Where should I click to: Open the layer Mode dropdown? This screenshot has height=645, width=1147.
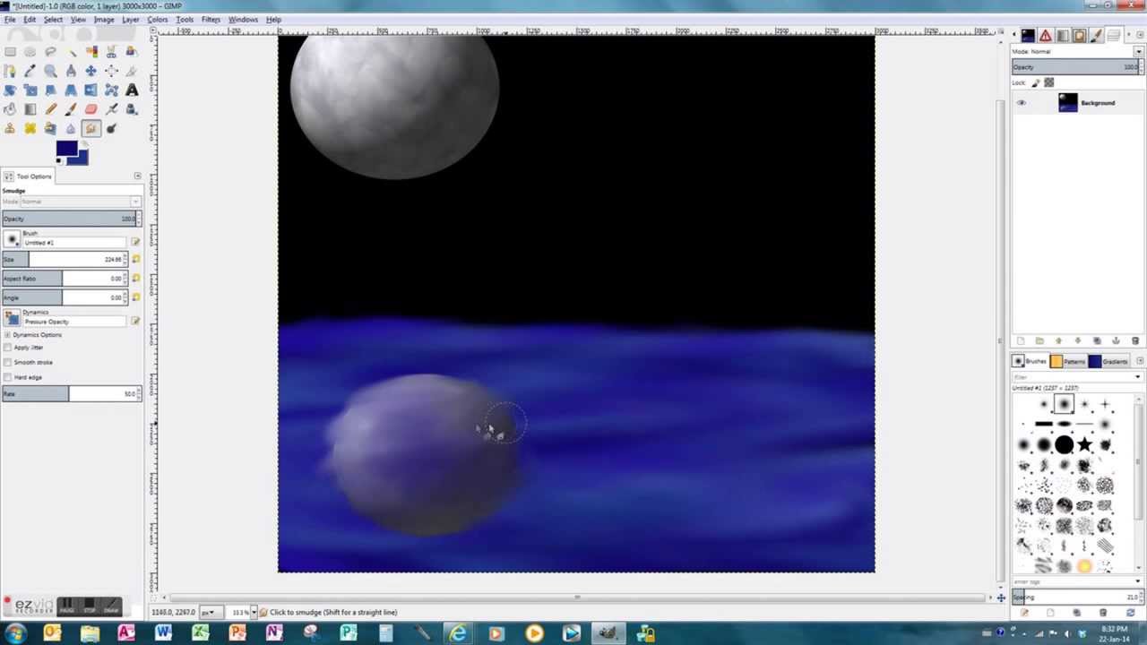(1138, 51)
